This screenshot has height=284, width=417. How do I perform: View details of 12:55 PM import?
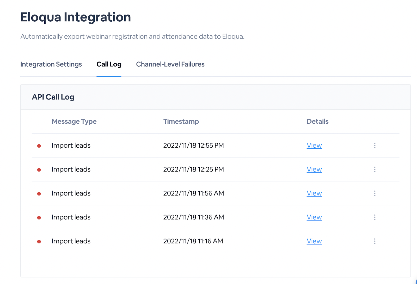(314, 146)
